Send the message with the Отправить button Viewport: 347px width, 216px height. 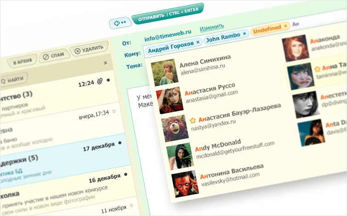168,14
